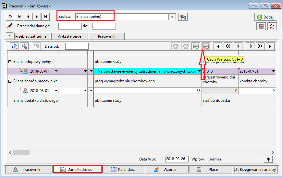Jump to the first employee record
Viewport: 283px width, 178px height.
[19, 17]
